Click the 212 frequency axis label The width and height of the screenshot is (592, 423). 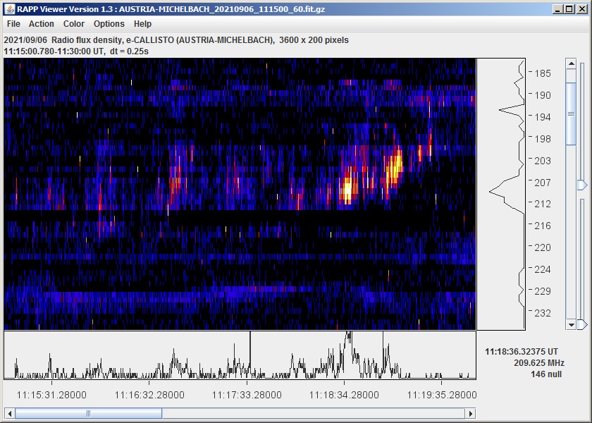tap(543, 204)
